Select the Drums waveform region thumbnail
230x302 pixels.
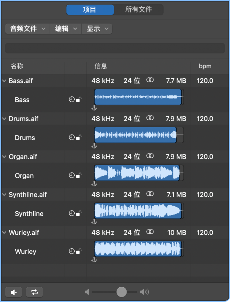click(136, 135)
